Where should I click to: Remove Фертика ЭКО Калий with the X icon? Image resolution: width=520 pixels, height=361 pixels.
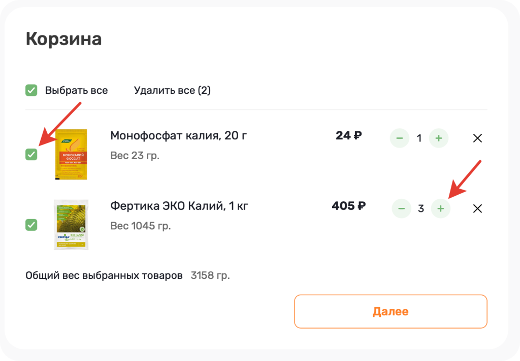pos(477,208)
